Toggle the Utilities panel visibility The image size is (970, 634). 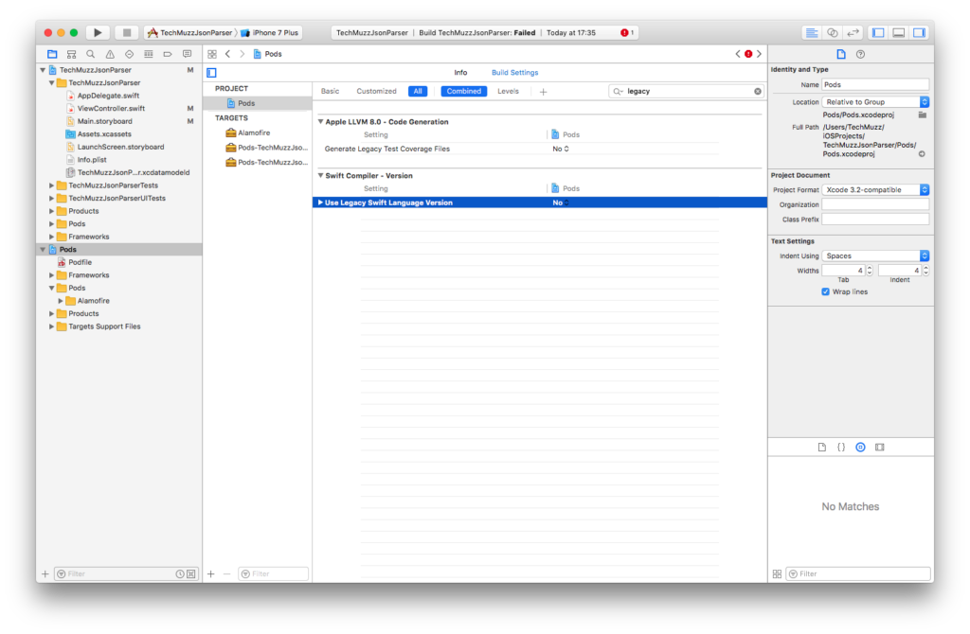tap(919, 33)
